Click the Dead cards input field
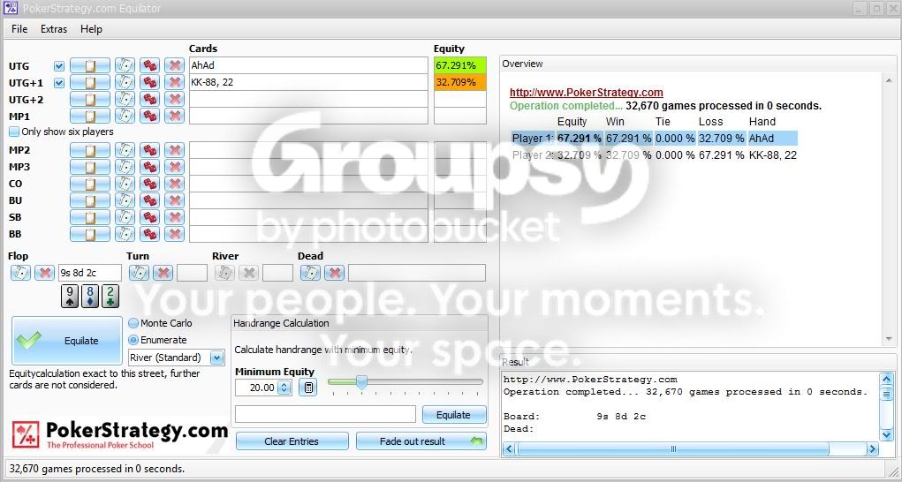 pos(416,273)
